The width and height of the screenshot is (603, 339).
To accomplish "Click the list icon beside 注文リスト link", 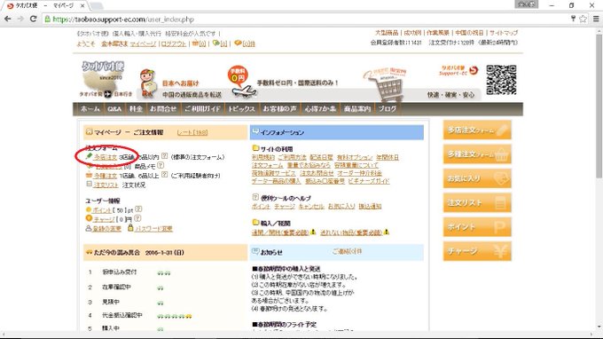I will 89,185.
